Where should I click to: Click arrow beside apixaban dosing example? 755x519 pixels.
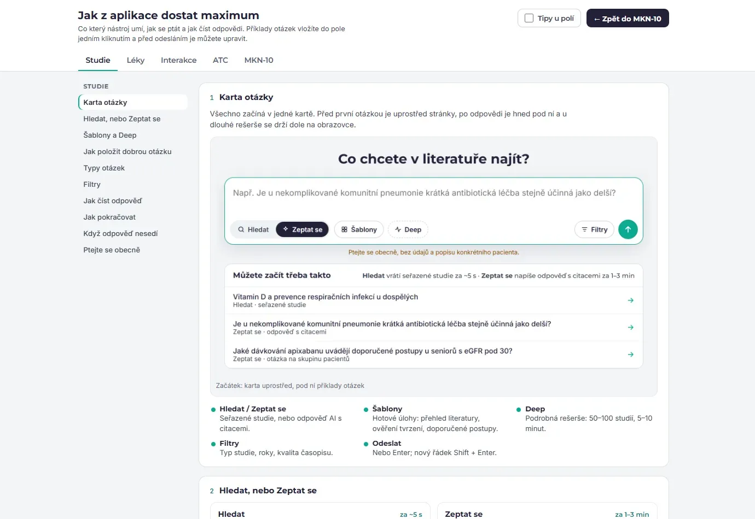coord(631,355)
